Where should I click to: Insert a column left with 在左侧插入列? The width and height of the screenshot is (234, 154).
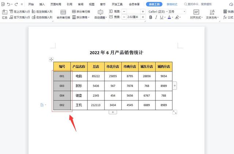pos(42,11)
